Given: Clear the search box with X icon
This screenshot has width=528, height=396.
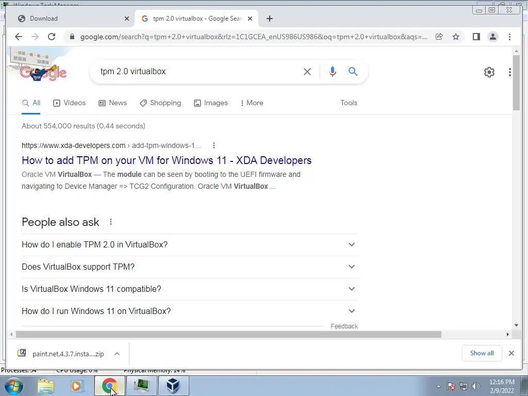Looking at the screenshot, I should (307, 71).
